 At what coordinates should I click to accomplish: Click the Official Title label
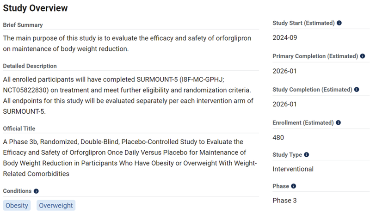(19, 128)
